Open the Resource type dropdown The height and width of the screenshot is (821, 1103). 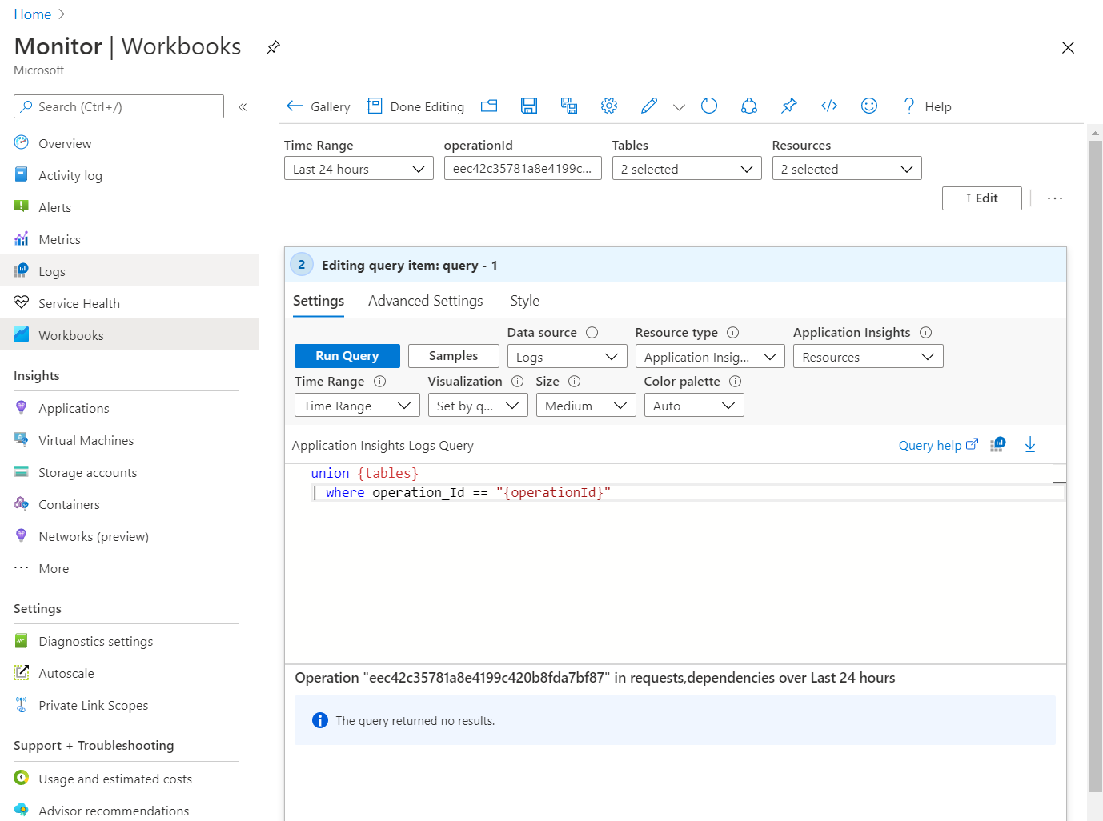[x=710, y=357]
